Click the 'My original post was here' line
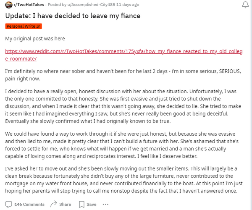Image resolution: width=252 pixels, height=210 pixels. coord(35,39)
